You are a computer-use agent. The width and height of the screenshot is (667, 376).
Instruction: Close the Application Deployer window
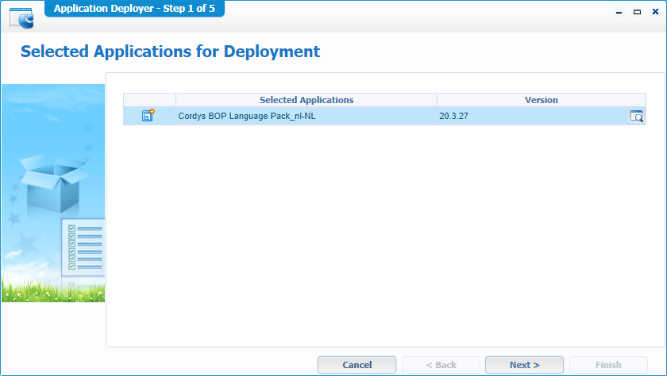(655, 12)
